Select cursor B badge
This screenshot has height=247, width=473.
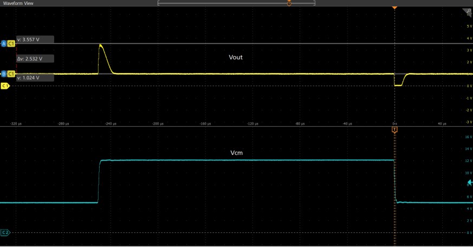coord(4,74)
